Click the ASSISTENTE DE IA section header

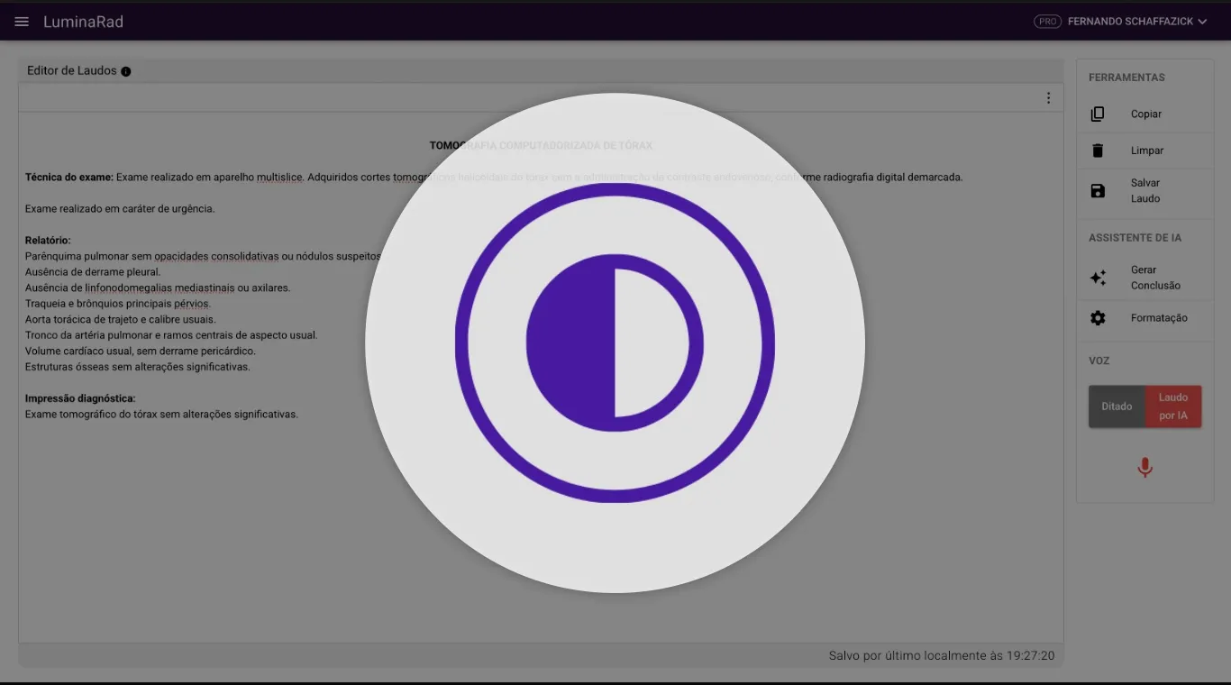point(1135,238)
